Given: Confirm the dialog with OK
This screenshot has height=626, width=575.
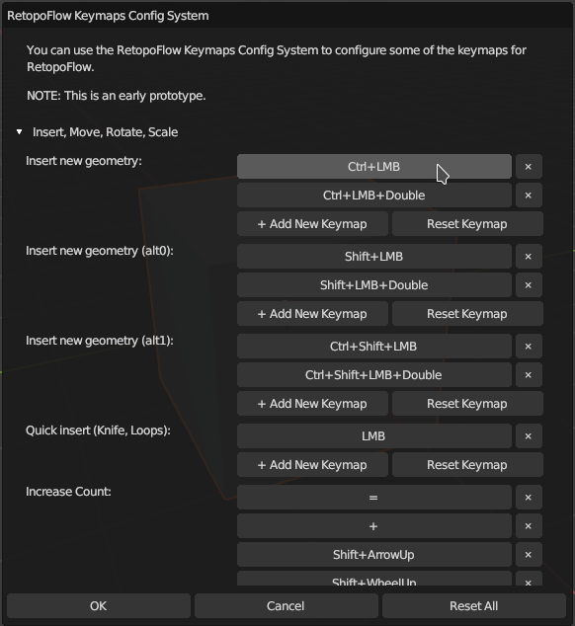Looking at the screenshot, I should coord(98,606).
